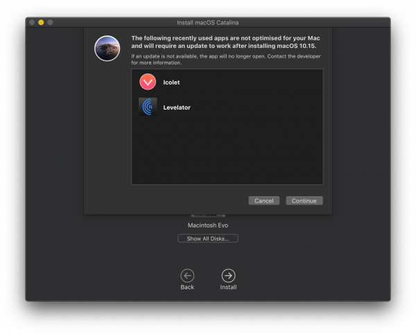Screen dimensions: 416x335
Task: Click the Install macOS Catalina title
Action: coord(208,23)
